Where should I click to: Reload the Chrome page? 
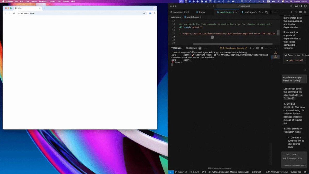point(14,13)
